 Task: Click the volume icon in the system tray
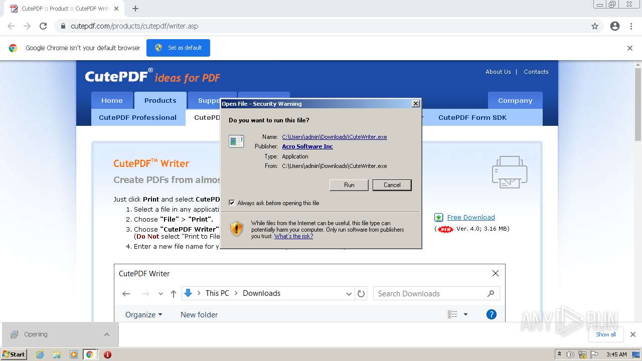[x=570, y=354]
